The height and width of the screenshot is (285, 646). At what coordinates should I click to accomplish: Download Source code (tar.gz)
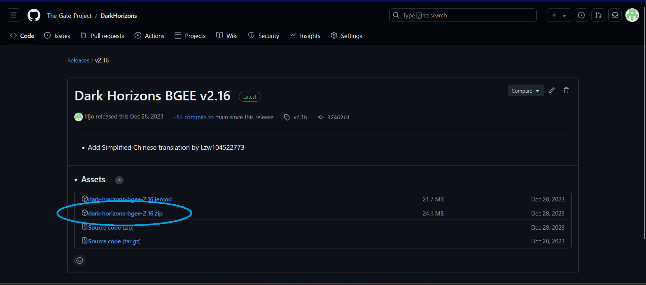coord(114,241)
